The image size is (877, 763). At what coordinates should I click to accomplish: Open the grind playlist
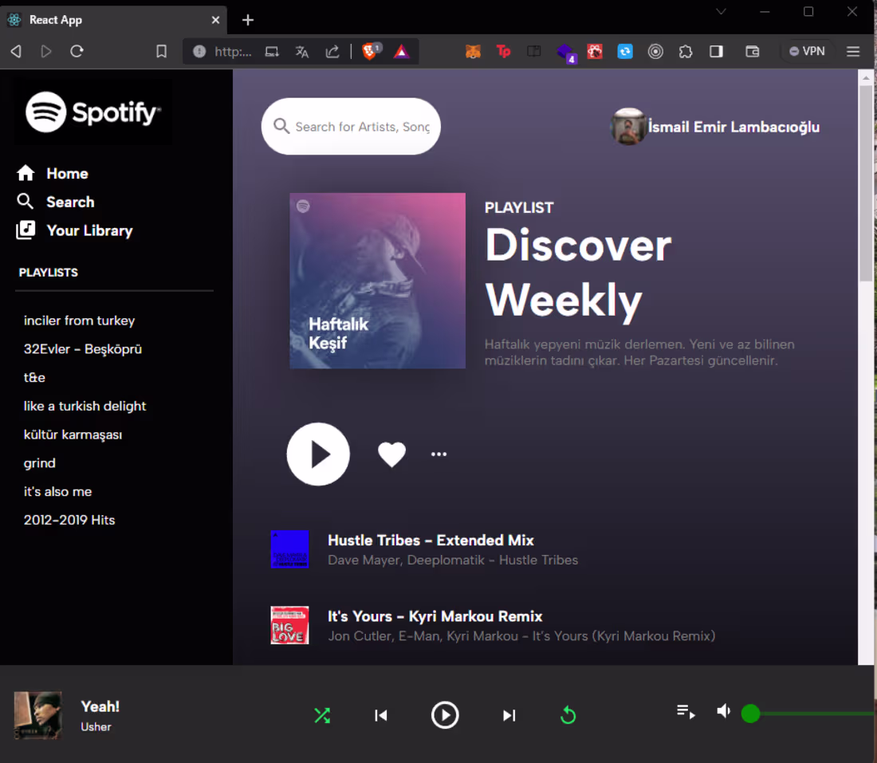click(39, 462)
